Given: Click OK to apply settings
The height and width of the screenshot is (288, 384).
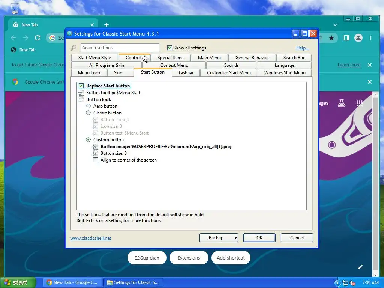Looking at the screenshot, I should pyautogui.click(x=259, y=238).
